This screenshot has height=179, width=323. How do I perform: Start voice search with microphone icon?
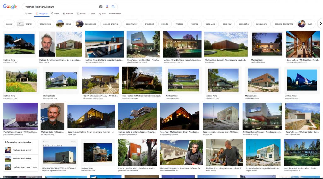[x=107, y=7]
